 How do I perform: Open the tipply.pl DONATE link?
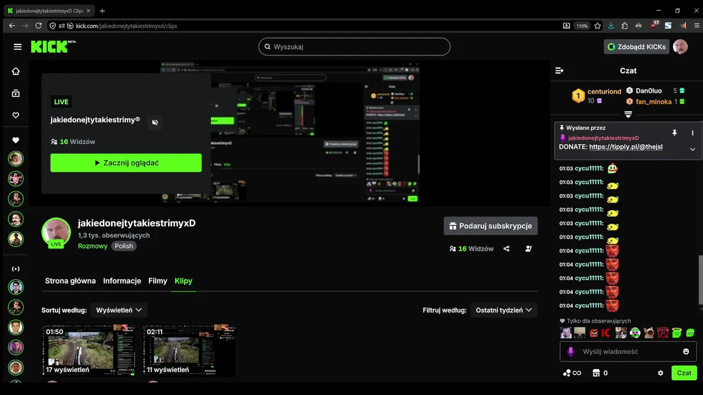click(626, 147)
